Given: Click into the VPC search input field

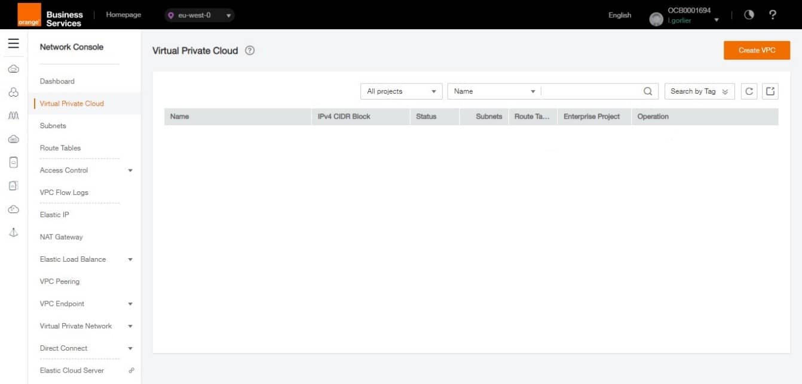Looking at the screenshot, I should 592,91.
